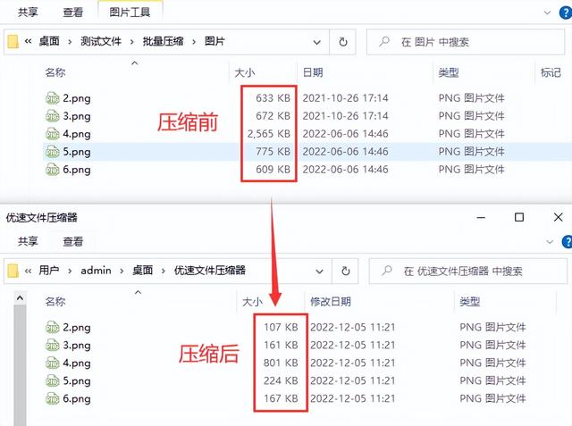Refresh the 图片 folder view

click(x=343, y=42)
